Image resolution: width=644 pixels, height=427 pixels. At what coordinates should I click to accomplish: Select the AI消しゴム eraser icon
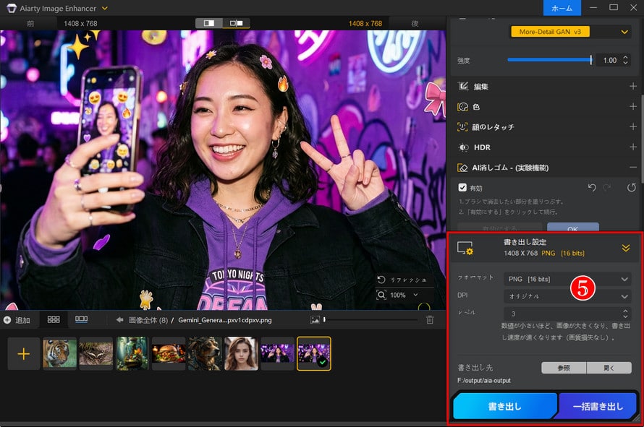pyautogui.click(x=463, y=167)
